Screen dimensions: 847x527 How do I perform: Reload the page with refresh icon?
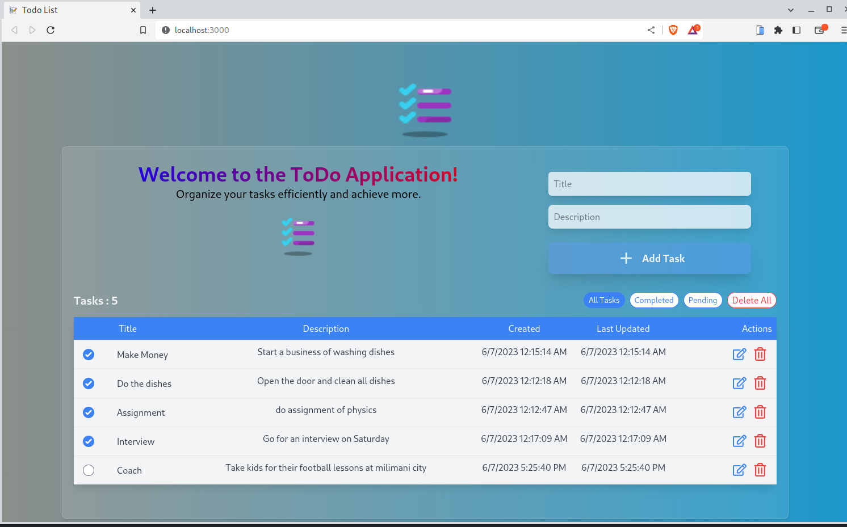pos(50,30)
